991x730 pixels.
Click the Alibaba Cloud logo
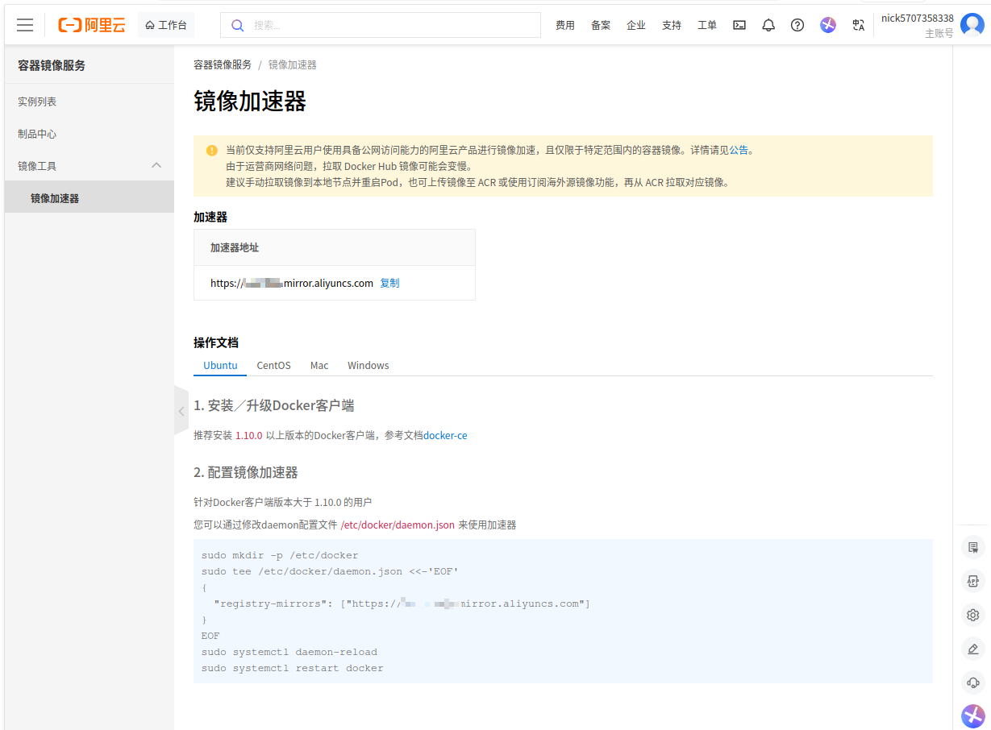[92, 25]
